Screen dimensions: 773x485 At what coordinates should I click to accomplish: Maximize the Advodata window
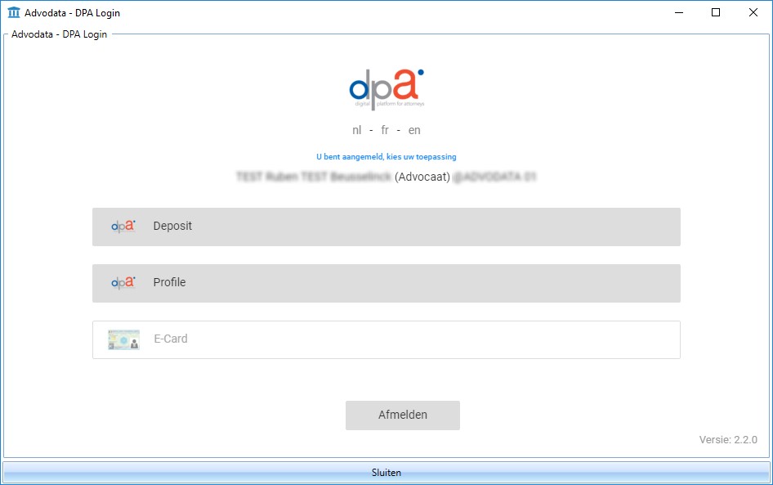[716, 12]
